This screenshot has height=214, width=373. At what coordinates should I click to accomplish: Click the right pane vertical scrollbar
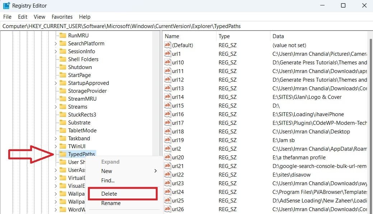tap(371, 108)
